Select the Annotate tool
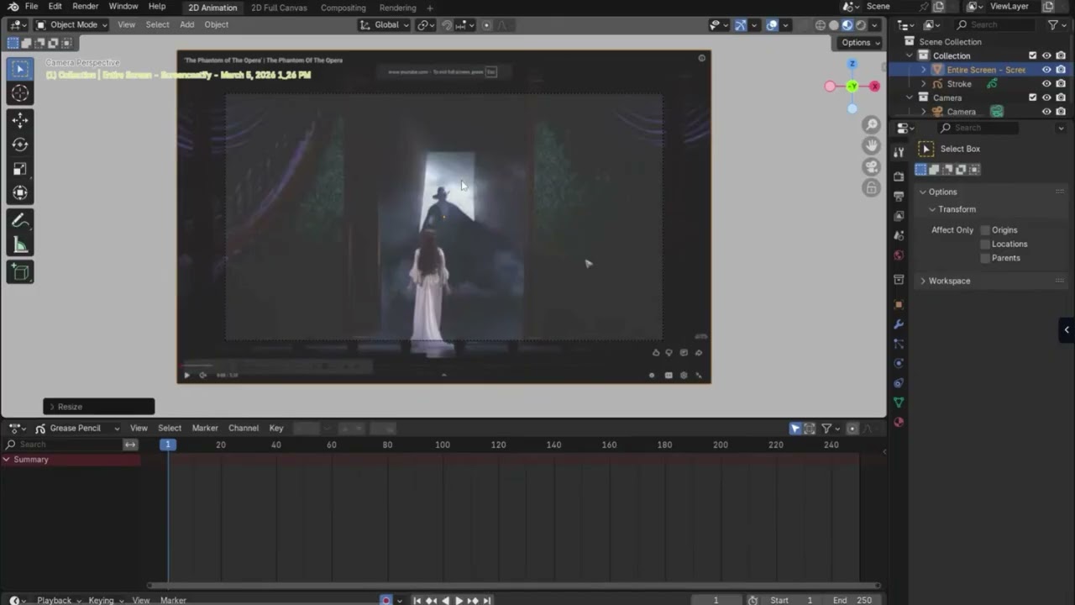Image resolution: width=1075 pixels, height=605 pixels. [20, 221]
